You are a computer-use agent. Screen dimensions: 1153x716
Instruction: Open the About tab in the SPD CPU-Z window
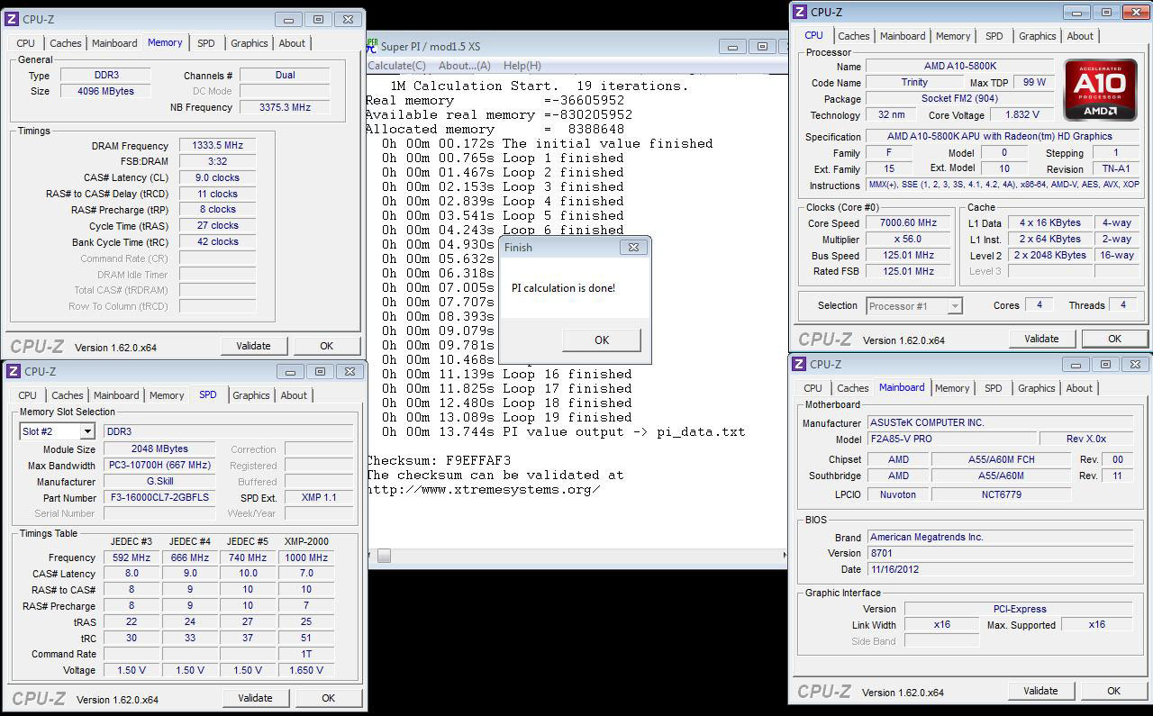click(294, 395)
